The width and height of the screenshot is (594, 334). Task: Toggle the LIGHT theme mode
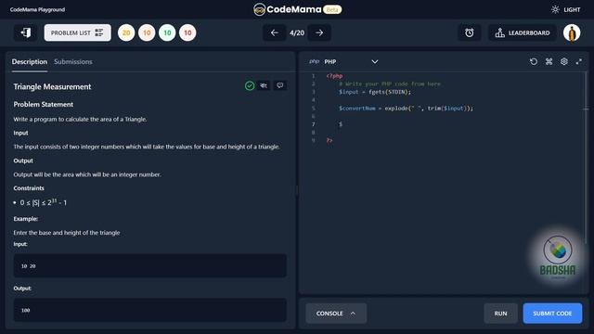tap(565, 9)
